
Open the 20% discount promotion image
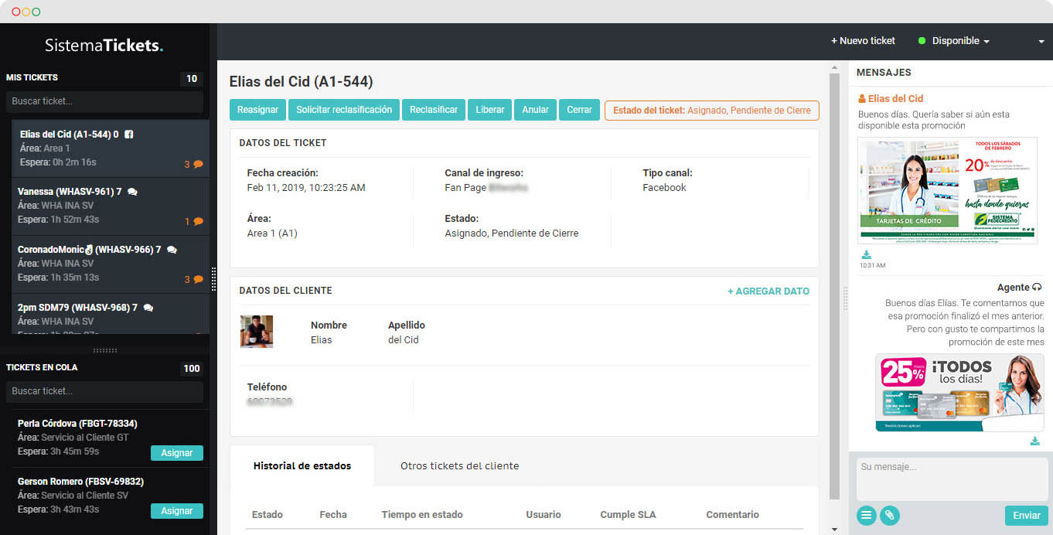[x=948, y=191]
